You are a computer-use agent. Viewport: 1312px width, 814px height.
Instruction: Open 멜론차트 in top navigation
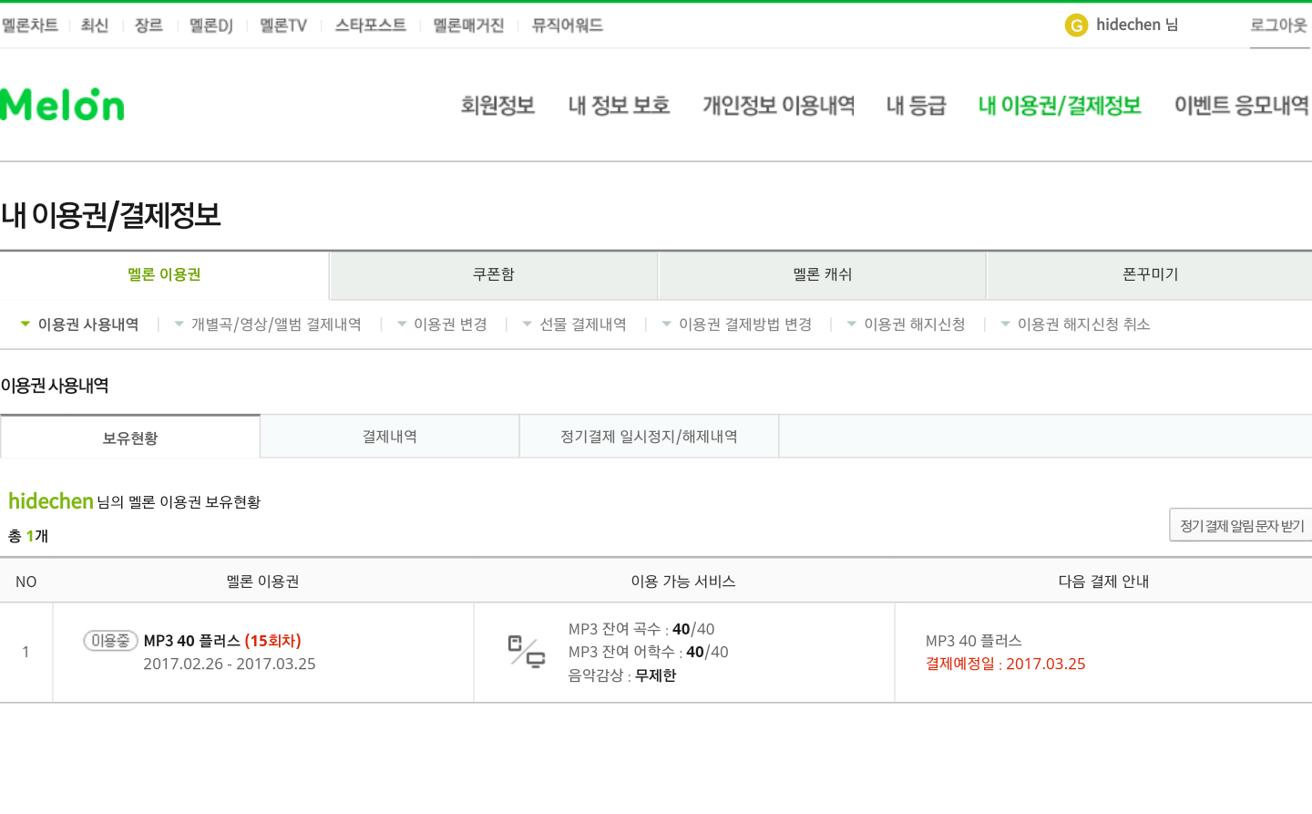pos(30,26)
